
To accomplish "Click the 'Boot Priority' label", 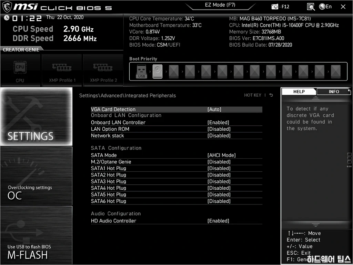I will (143, 59).
